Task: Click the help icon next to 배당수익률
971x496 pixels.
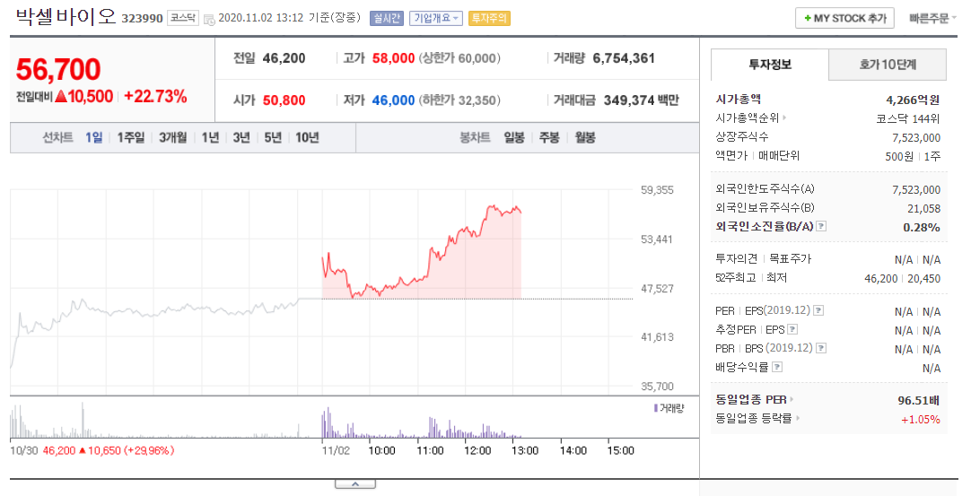Action: click(x=777, y=367)
